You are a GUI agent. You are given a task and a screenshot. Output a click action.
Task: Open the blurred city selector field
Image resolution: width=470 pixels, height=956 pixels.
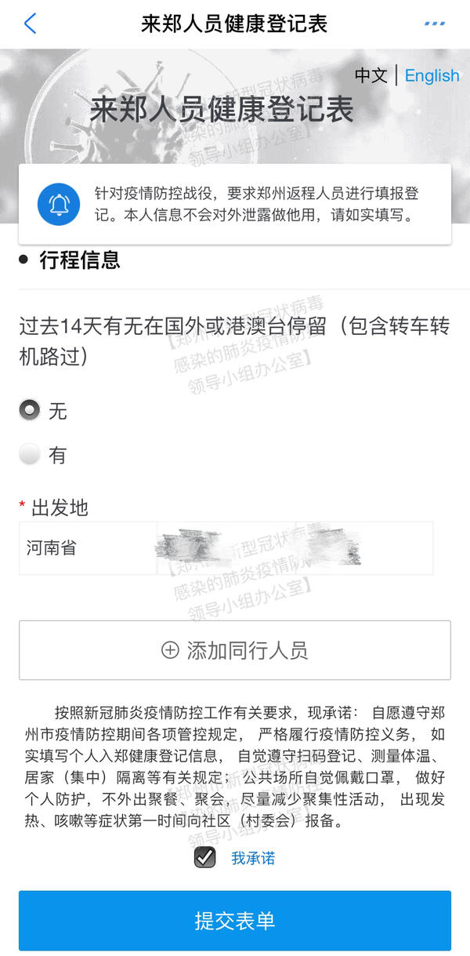(295, 548)
